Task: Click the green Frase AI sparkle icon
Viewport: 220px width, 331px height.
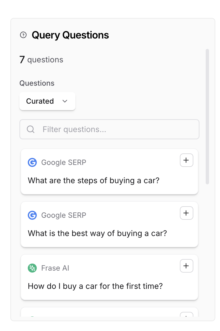Action: pos(32,268)
